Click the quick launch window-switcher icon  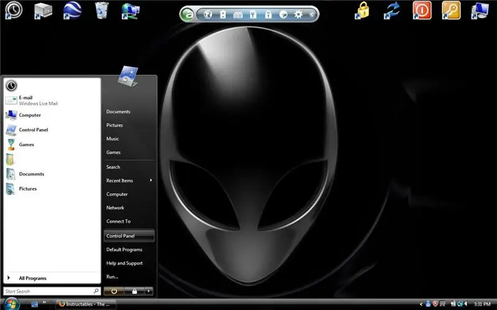[35, 304]
